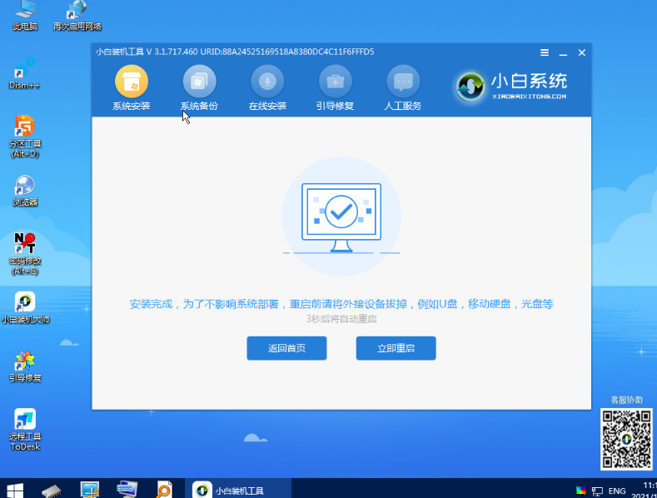The image size is (657, 498).
Task: Click the ENG language indicator in tray
Action: tap(618, 491)
